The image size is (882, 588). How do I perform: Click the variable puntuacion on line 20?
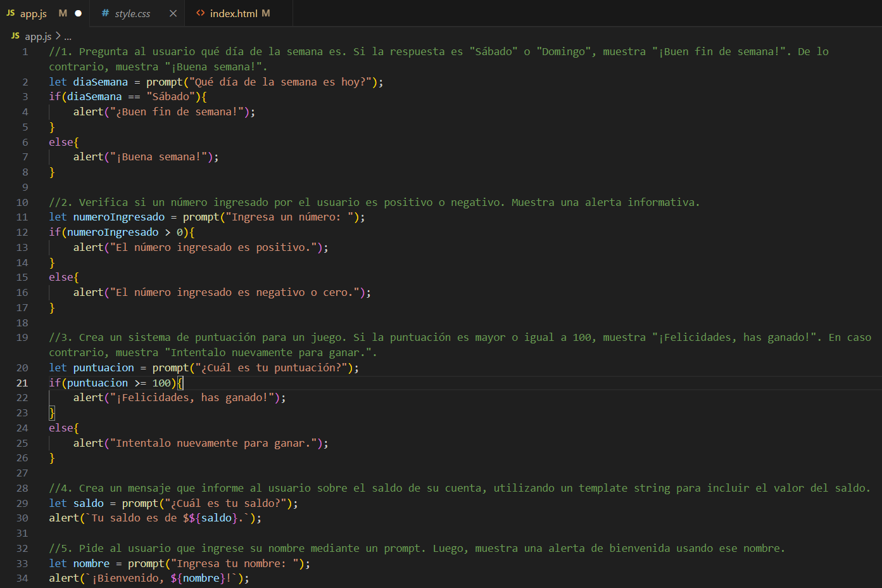tap(104, 368)
